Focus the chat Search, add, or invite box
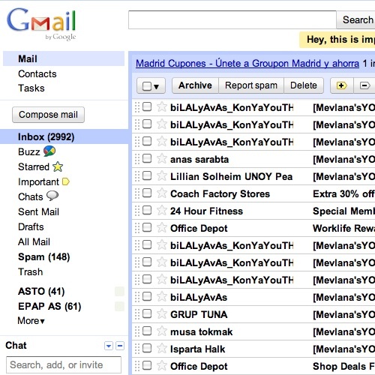The image size is (375, 375). [64, 365]
